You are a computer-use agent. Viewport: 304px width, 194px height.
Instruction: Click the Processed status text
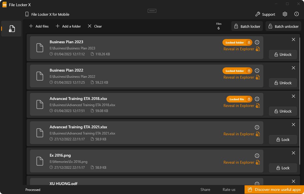click(33, 190)
